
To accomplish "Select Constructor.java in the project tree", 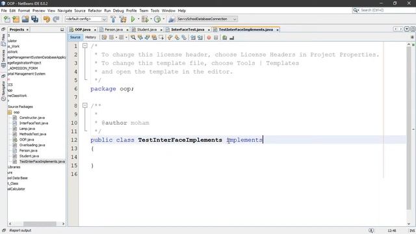I will coord(32,118).
